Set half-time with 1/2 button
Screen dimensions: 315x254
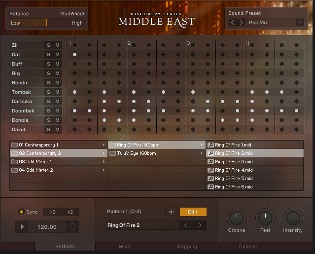(52, 212)
